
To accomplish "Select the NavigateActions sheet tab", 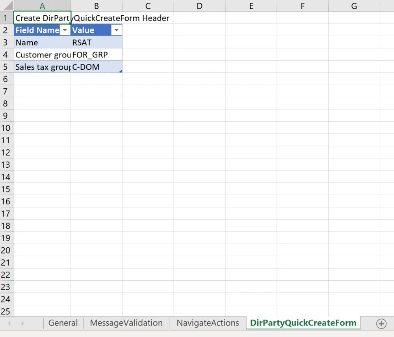I will point(208,323).
